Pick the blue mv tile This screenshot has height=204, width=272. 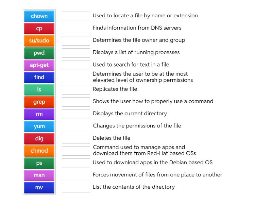39,187
